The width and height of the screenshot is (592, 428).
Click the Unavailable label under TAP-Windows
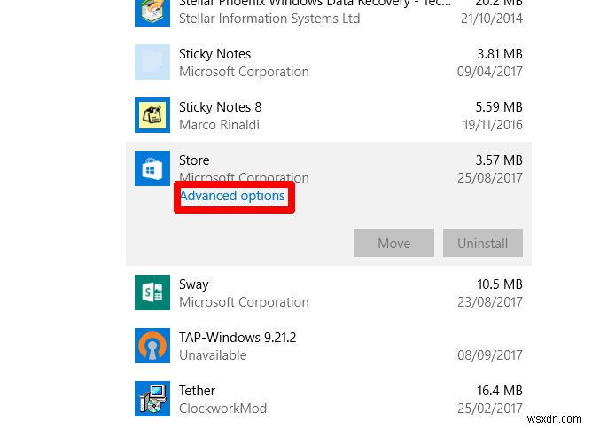click(x=213, y=355)
